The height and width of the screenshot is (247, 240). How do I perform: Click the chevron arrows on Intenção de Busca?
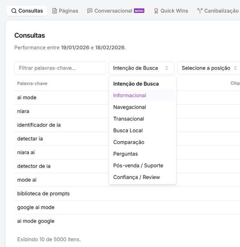click(167, 68)
